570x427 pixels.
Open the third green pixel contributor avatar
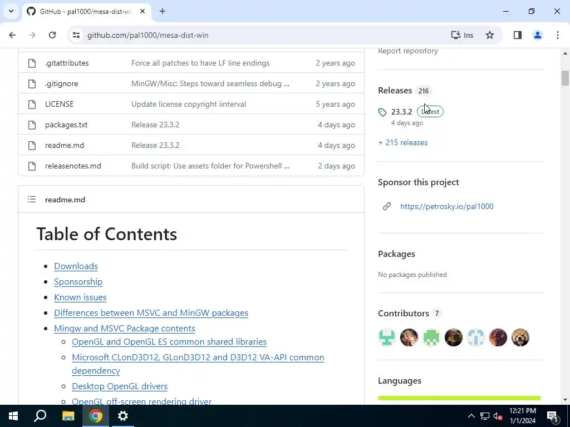pyautogui.click(x=431, y=337)
